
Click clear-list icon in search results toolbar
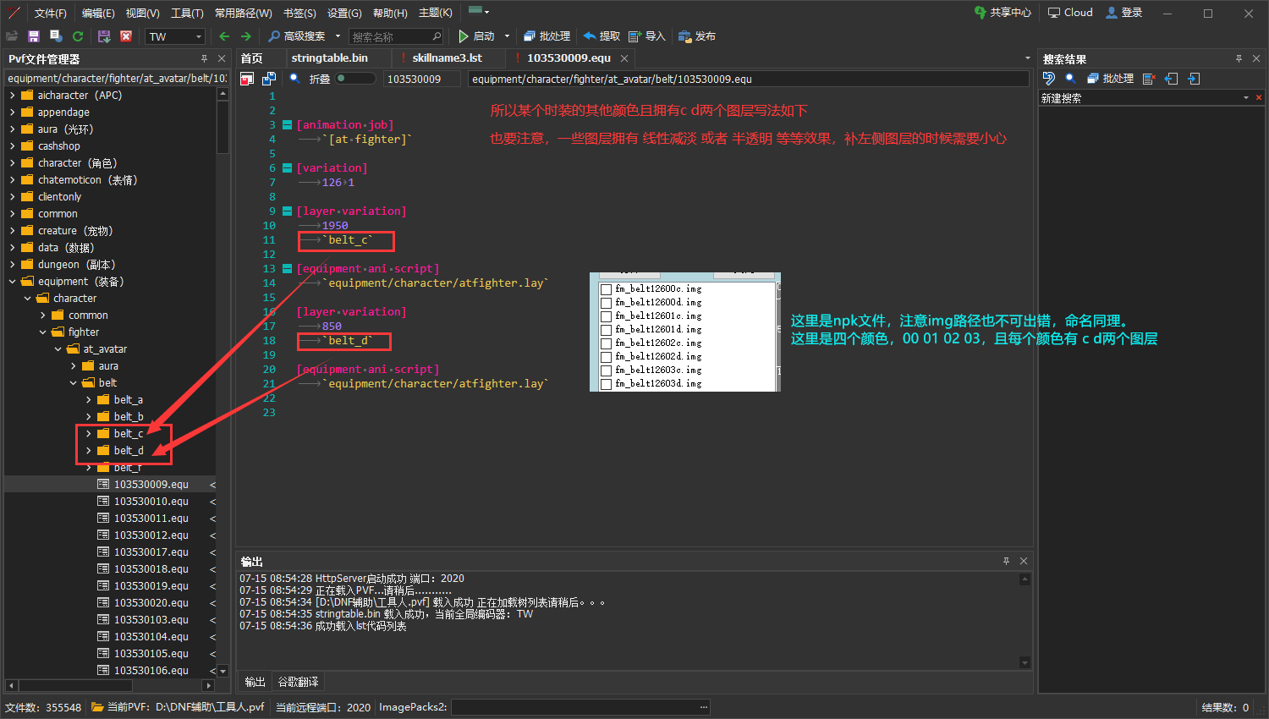(x=1148, y=79)
